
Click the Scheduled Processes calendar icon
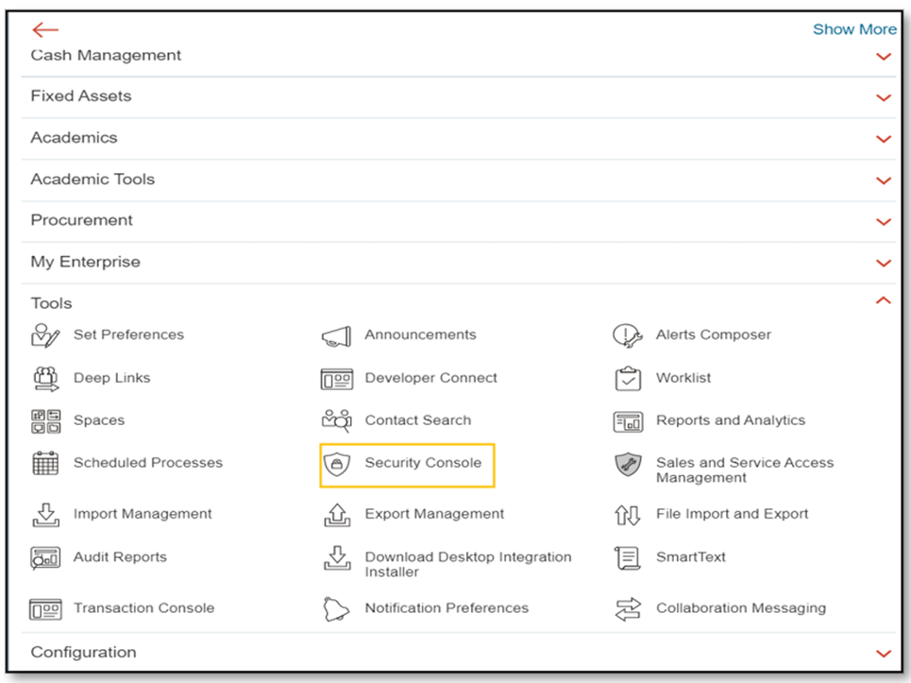coord(45,463)
